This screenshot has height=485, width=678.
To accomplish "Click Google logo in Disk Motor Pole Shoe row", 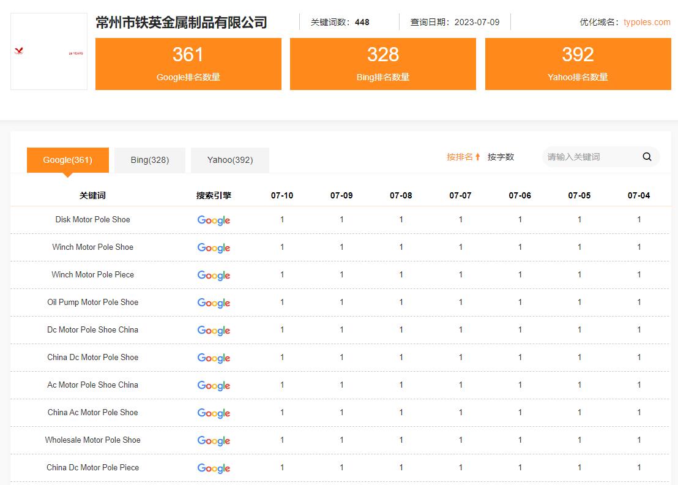I will pyautogui.click(x=214, y=220).
